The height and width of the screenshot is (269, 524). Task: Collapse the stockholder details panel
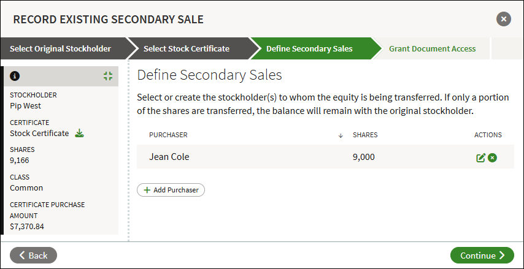click(x=108, y=76)
